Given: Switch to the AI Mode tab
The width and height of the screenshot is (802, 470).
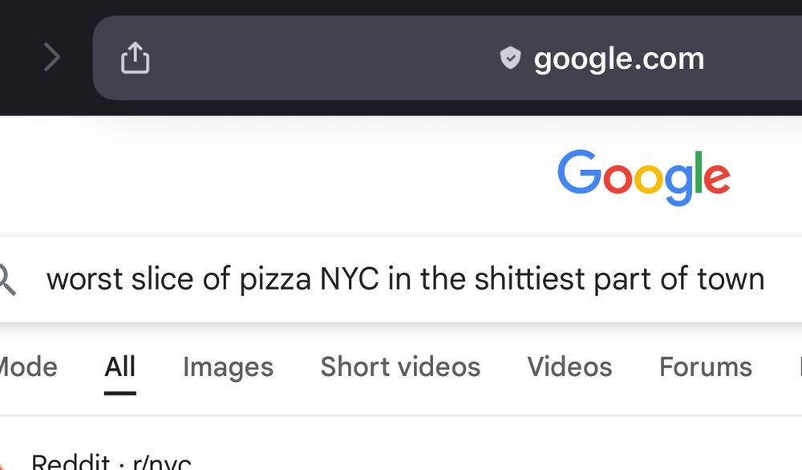Looking at the screenshot, I should [28, 367].
